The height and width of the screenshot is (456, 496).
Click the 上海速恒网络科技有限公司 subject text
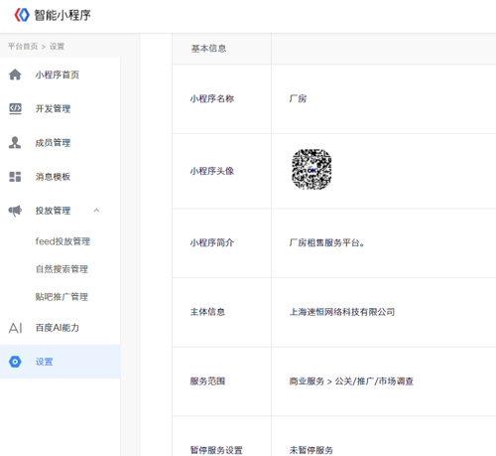pyautogui.click(x=342, y=312)
